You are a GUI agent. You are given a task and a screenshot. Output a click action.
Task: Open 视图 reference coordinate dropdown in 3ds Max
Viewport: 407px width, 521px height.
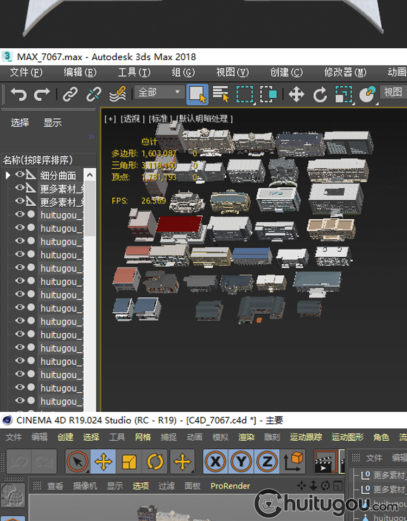pos(393,92)
